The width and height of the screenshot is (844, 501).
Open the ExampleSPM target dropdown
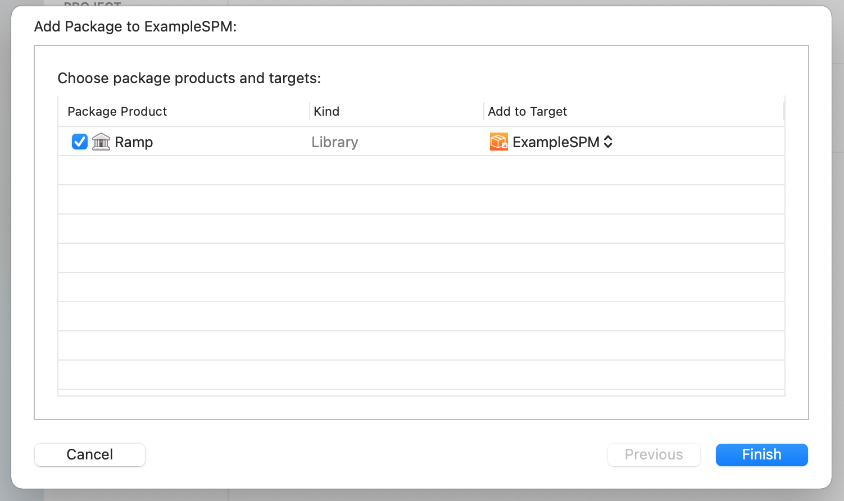pyautogui.click(x=551, y=142)
